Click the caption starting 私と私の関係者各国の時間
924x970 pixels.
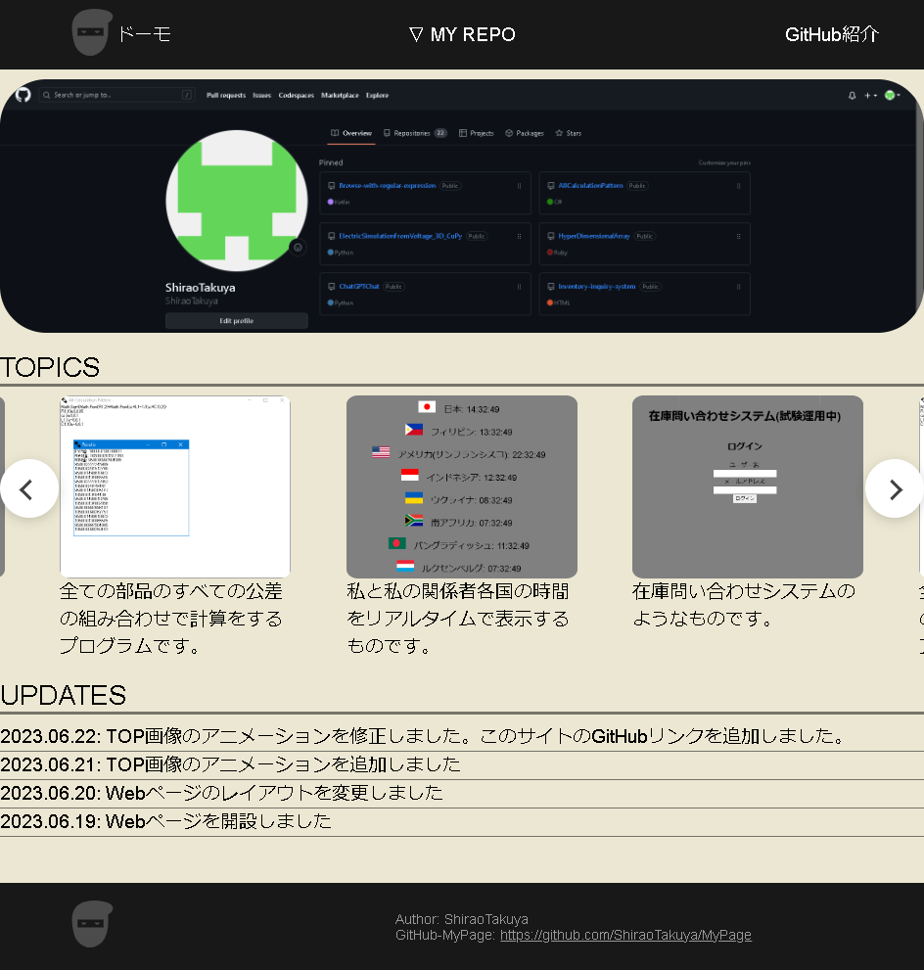tap(458, 618)
